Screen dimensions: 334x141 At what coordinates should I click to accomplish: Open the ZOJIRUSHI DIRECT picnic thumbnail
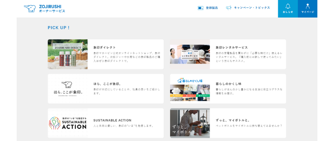pyautogui.click(x=68, y=54)
